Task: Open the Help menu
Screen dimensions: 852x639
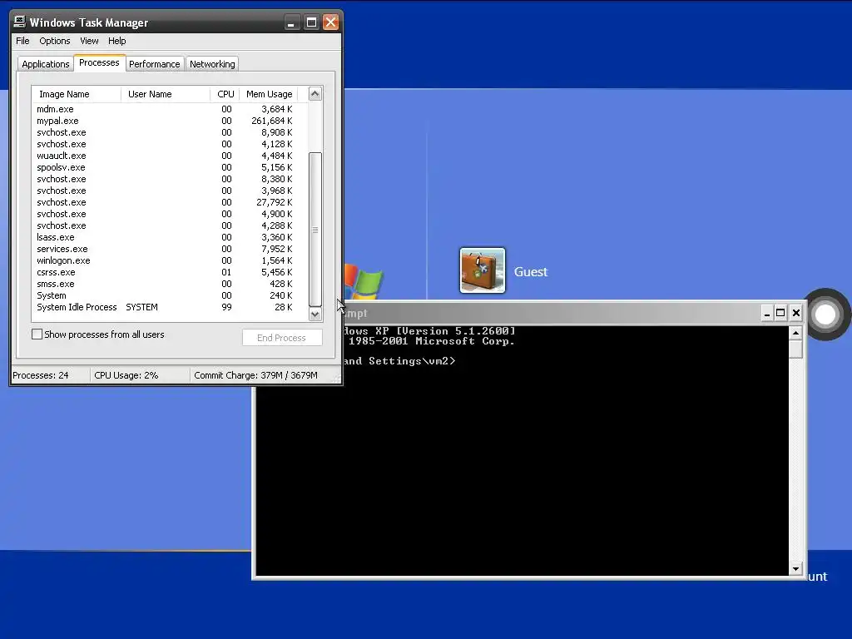Action: [x=116, y=41]
